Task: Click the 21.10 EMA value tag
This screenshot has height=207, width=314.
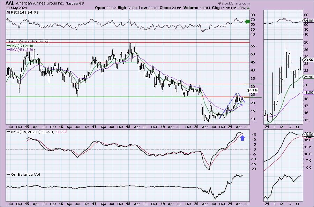Action: coord(308,77)
